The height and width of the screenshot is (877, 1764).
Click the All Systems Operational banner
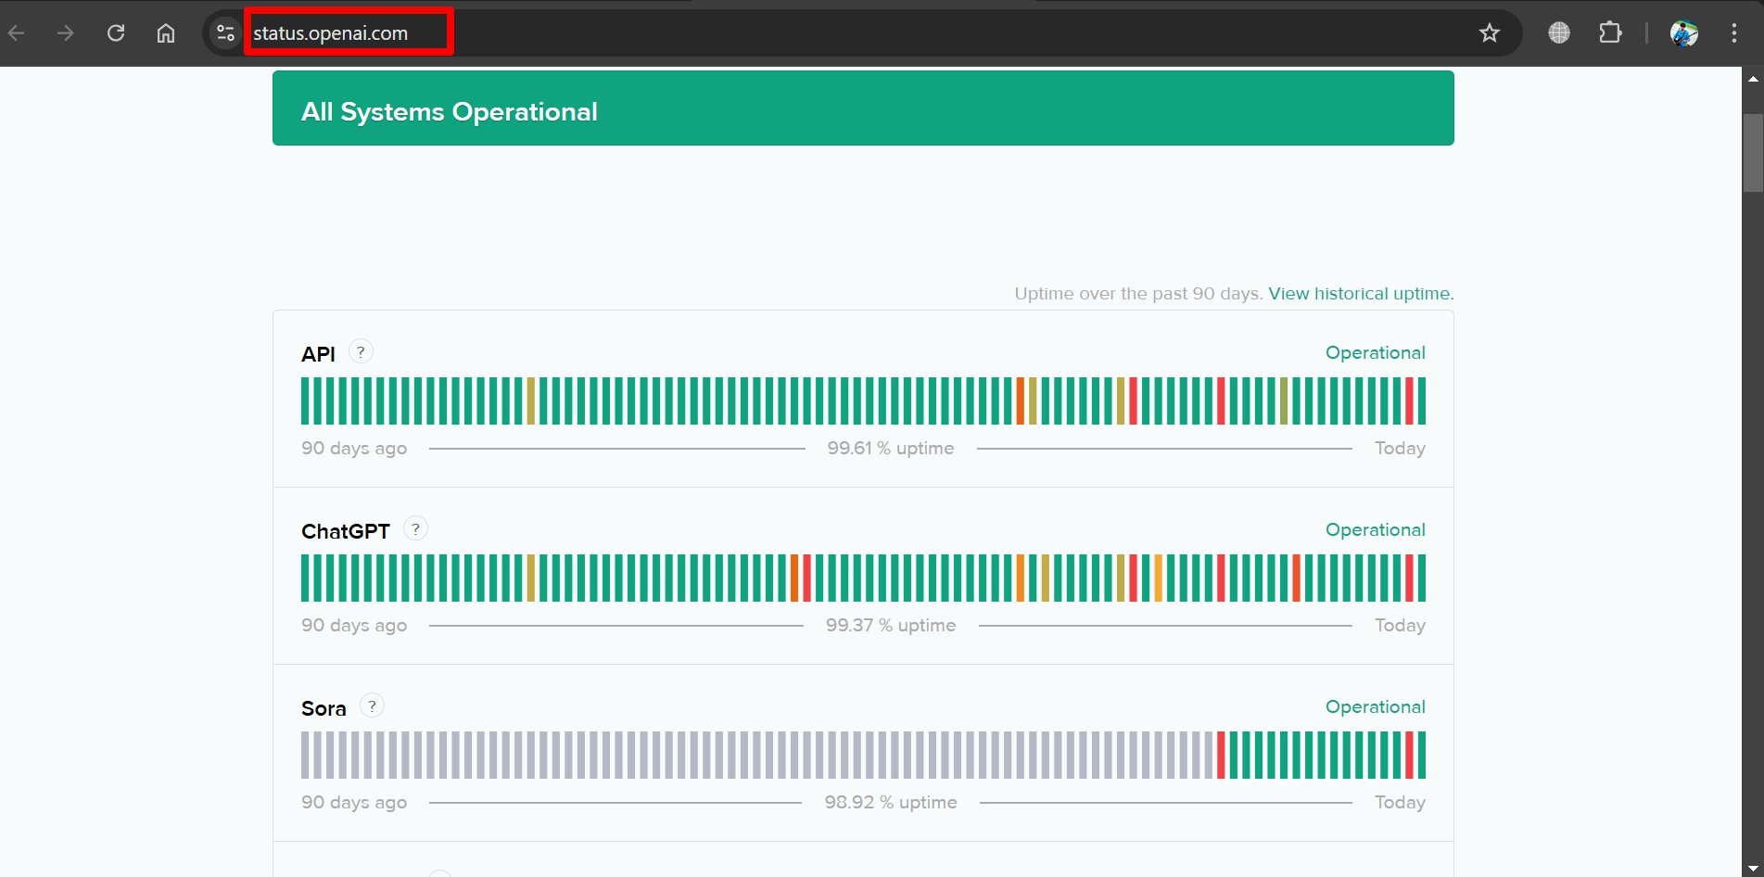863,108
